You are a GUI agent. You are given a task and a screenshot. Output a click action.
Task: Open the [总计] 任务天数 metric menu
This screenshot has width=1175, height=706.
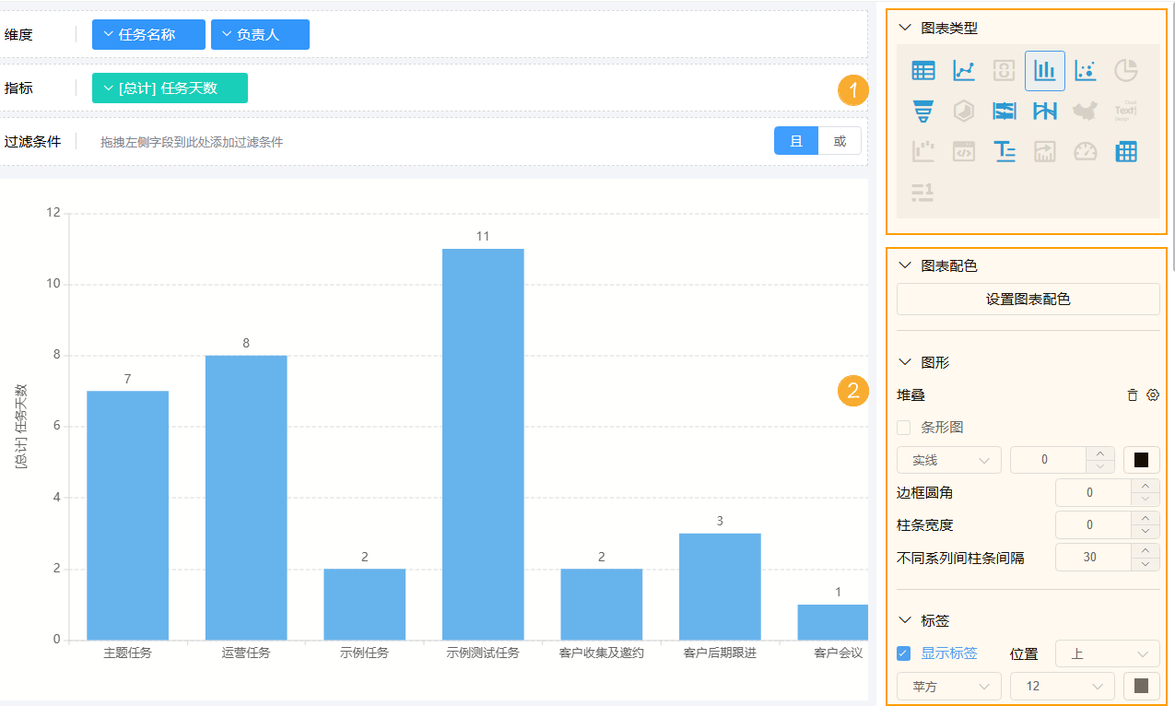click(170, 88)
